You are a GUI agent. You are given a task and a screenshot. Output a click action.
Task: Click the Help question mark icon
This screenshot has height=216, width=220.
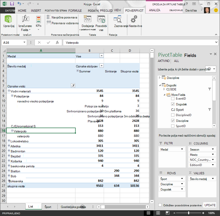[x=187, y=4]
